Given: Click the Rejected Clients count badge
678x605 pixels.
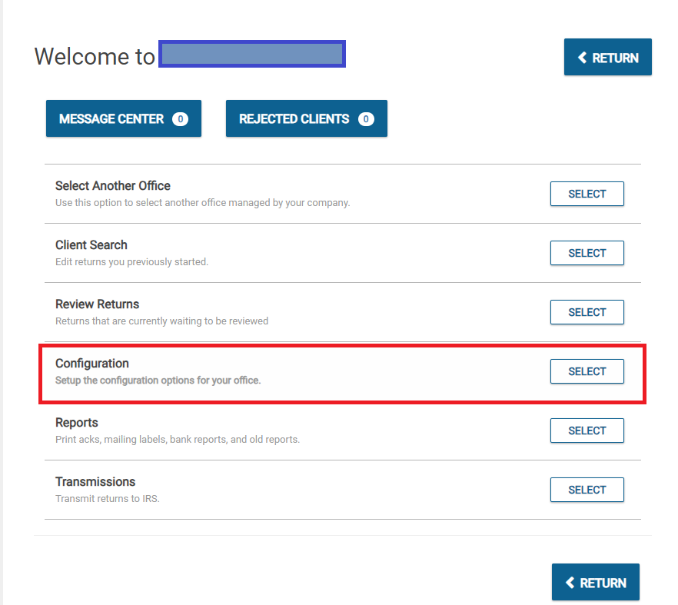Looking at the screenshot, I should (x=366, y=119).
